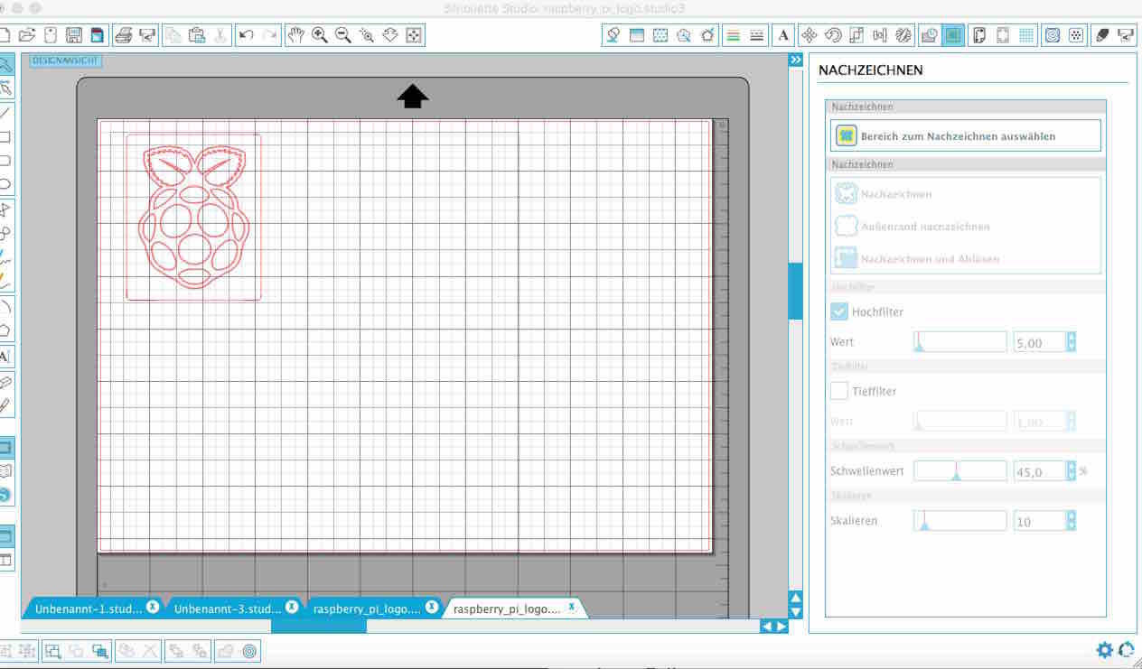Screen dimensions: 1142x669
Task: Close the Unbenannt-3 tab with its x
Action: point(292,607)
